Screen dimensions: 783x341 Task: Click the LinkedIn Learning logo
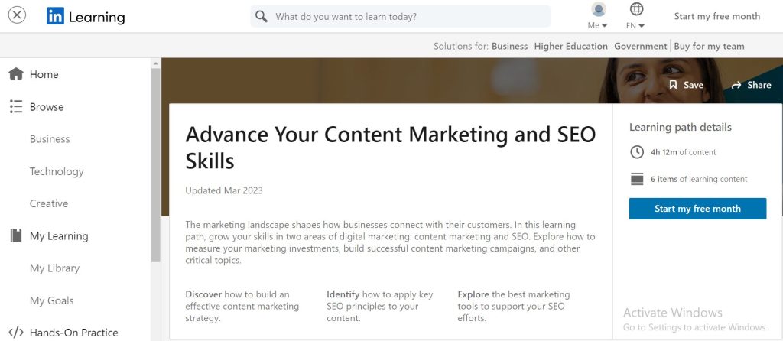coord(85,17)
